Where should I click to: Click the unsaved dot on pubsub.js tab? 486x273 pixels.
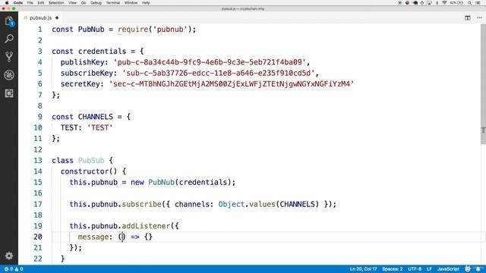point(57,18)
